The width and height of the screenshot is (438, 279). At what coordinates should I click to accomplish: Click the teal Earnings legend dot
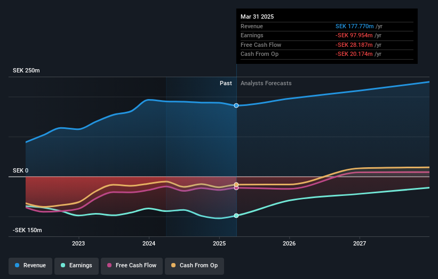(x=63, y=265)
